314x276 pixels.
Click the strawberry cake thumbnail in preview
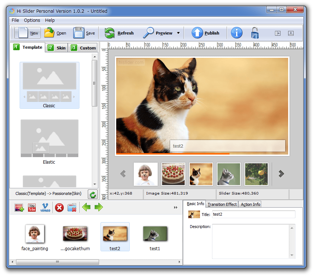[x=173, y=174]
